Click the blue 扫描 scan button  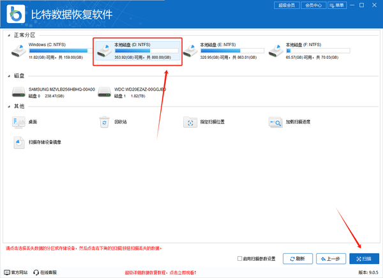[364, 259]
